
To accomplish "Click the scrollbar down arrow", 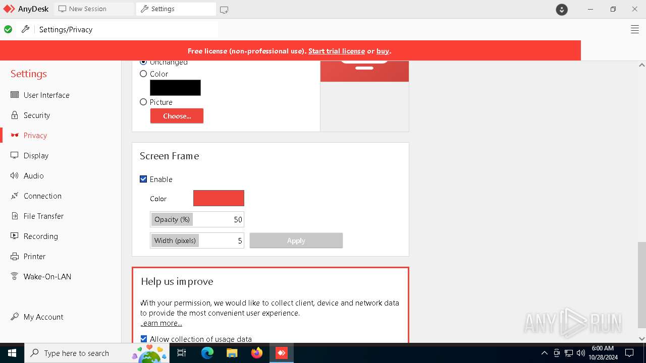I will click(x=641, y=339).
